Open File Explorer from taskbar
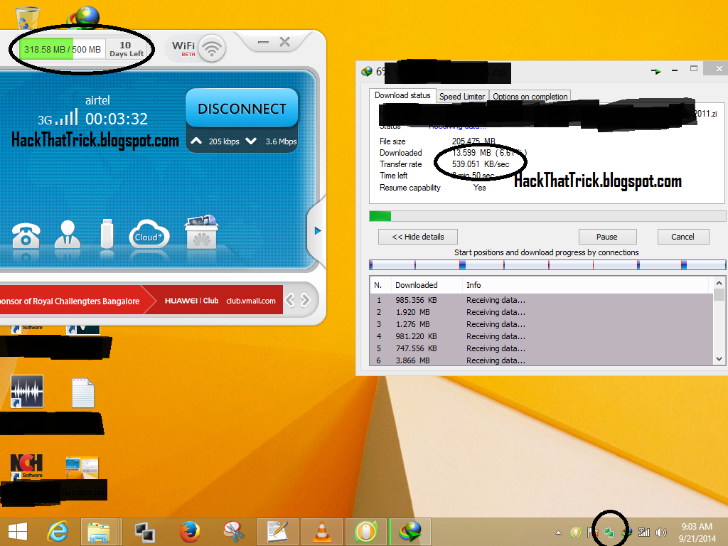The image size is (728, 546). tap(99, 532)
